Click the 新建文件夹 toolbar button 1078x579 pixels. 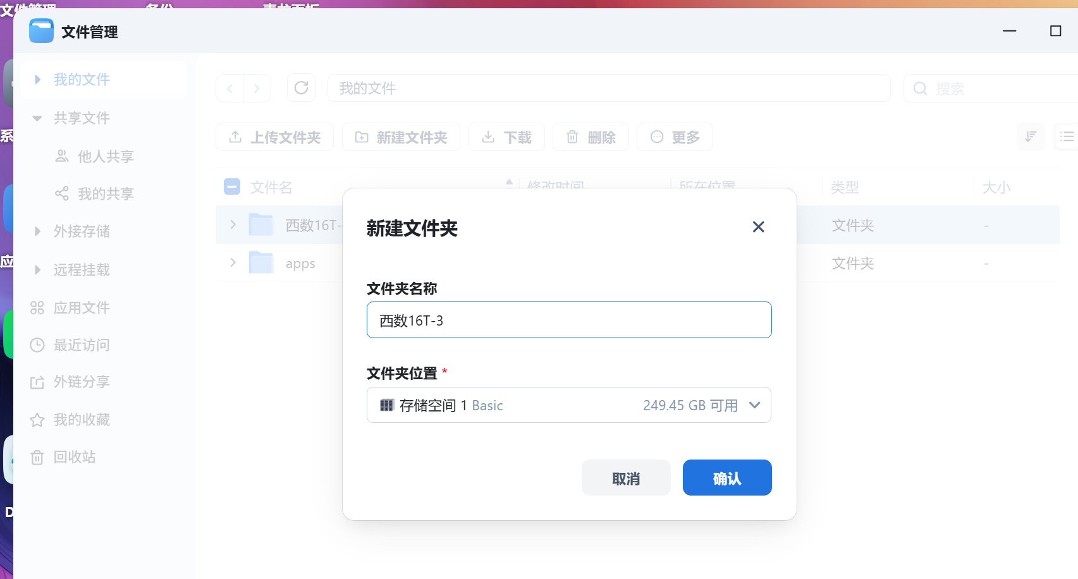401,137
